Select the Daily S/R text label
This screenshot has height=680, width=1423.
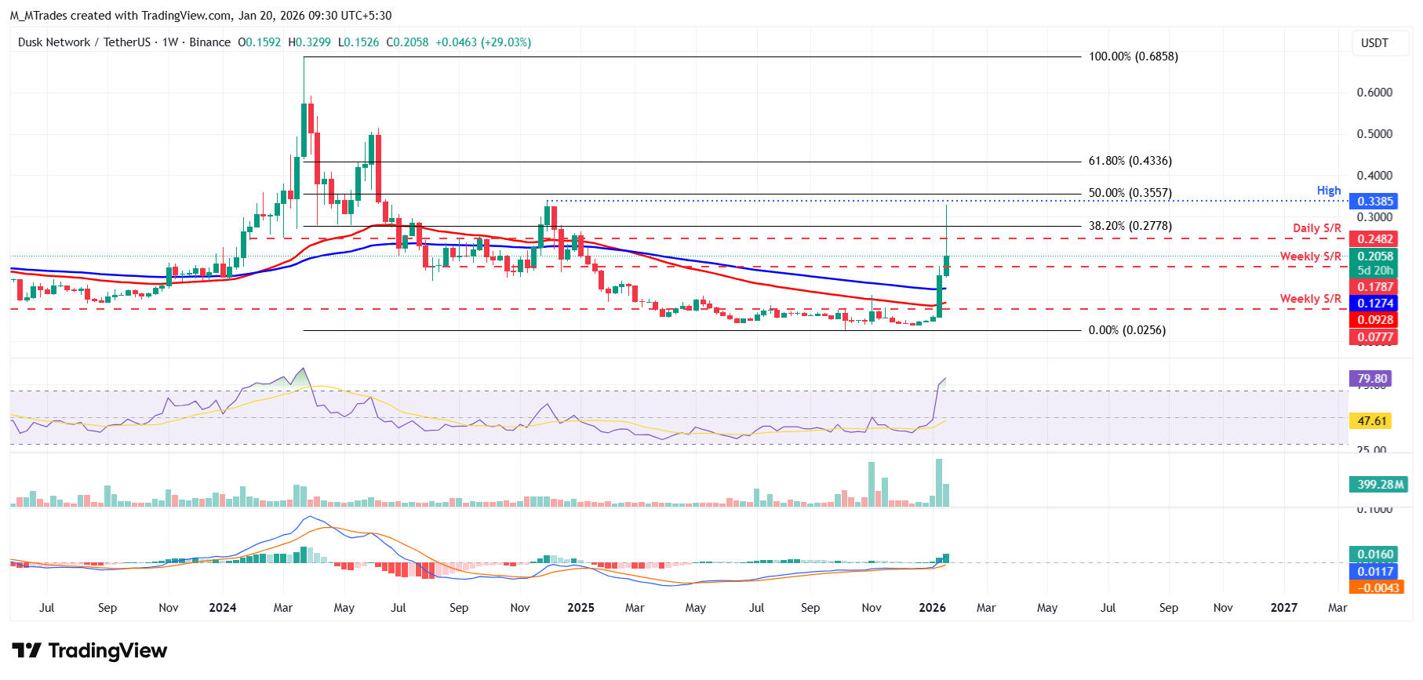pyautogui.click(x=1316, y=228)
